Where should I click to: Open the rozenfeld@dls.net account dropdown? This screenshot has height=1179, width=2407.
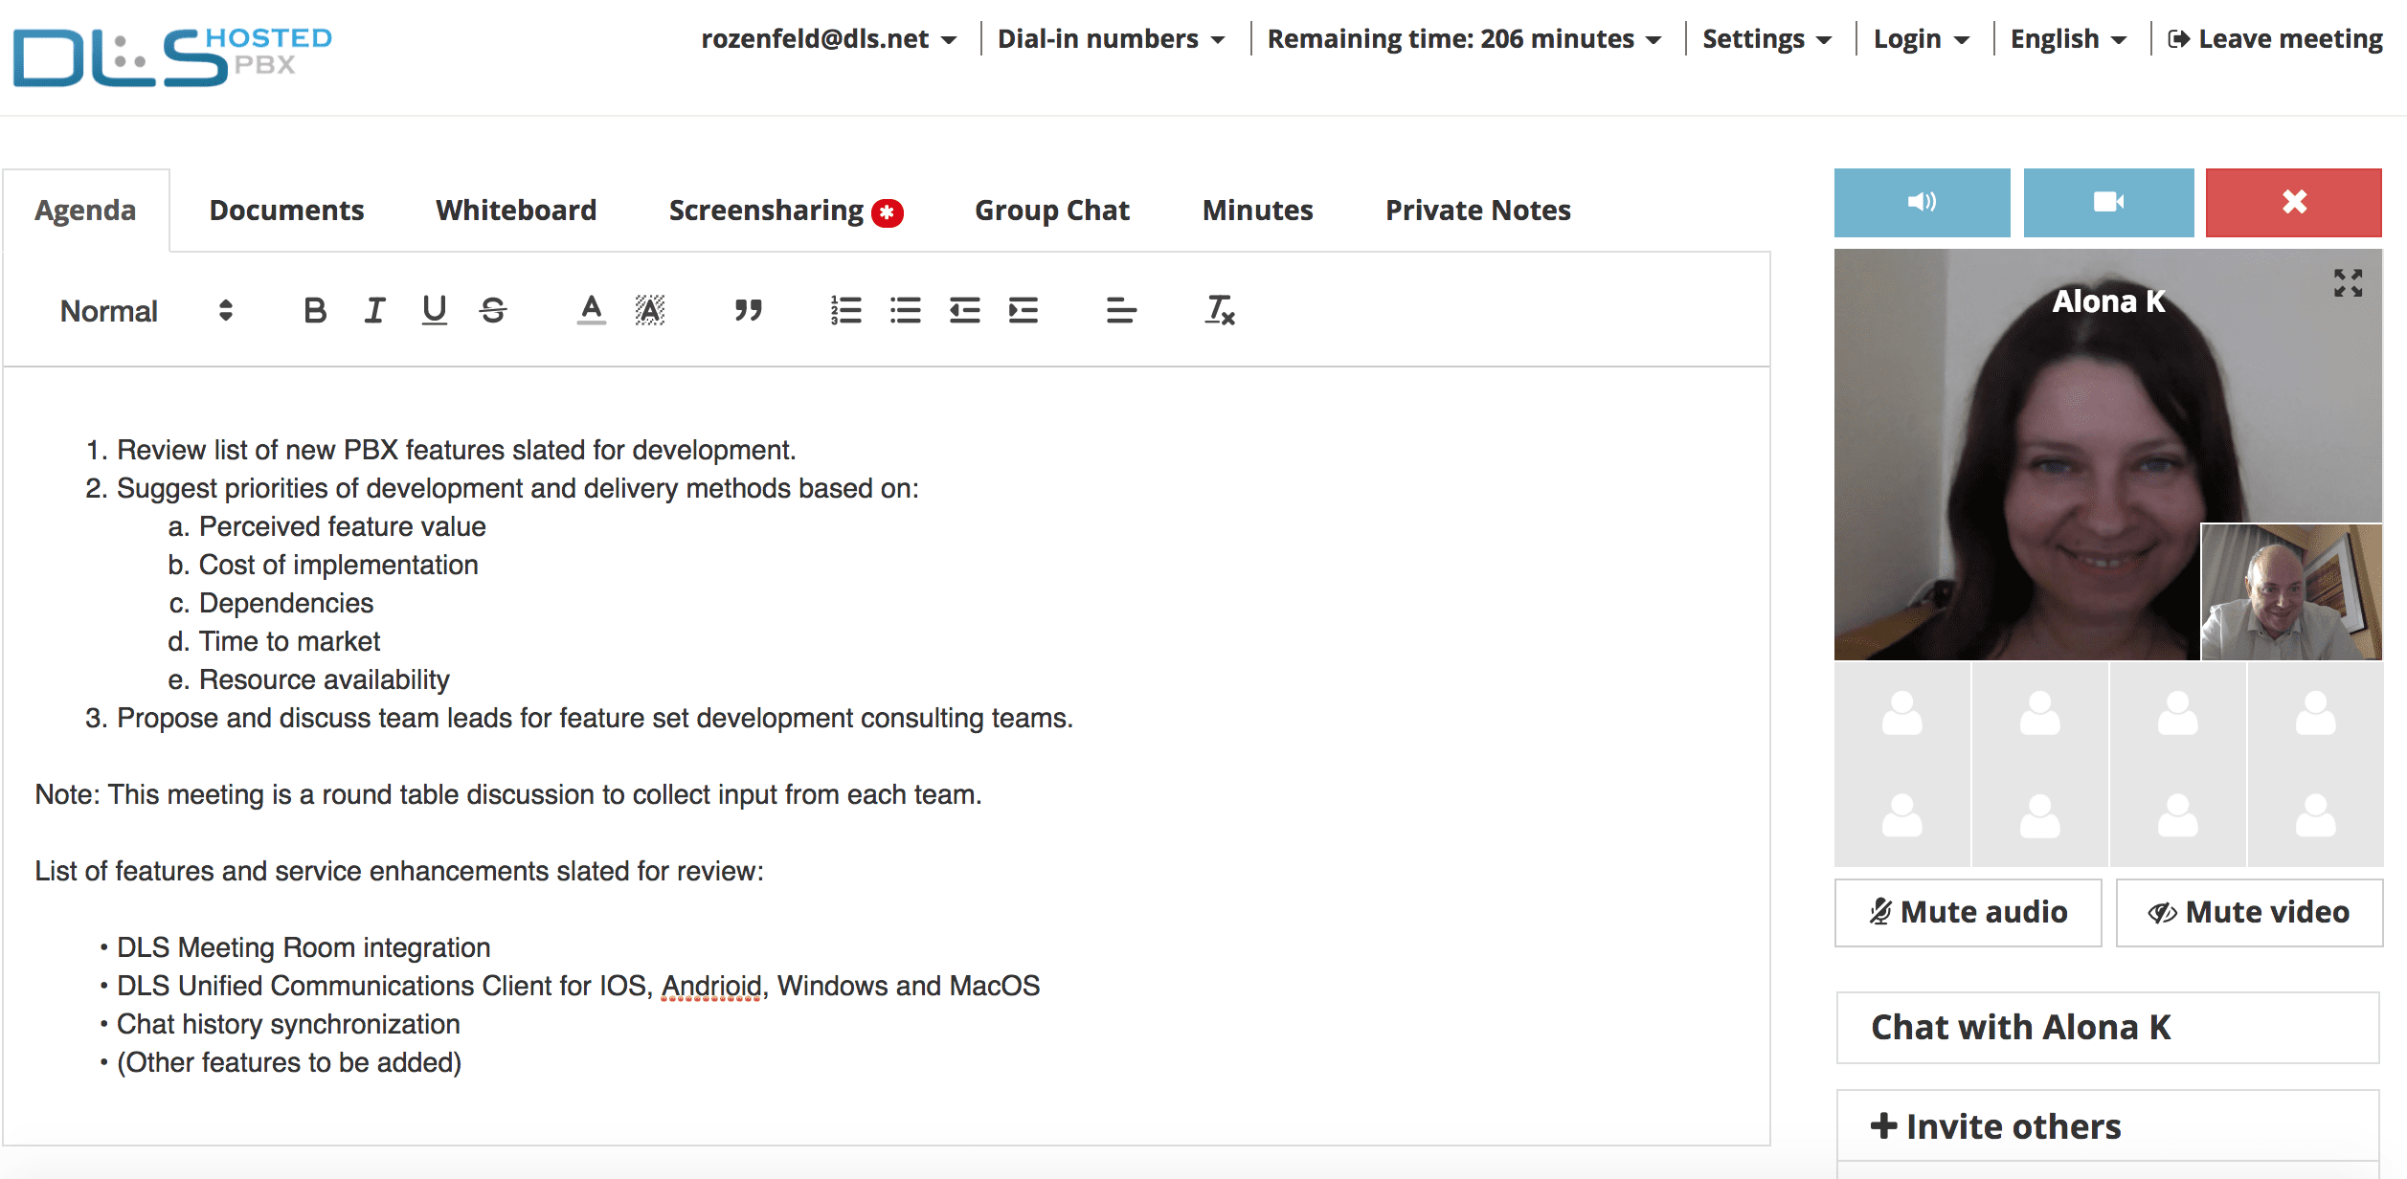(x=828, y=39)
